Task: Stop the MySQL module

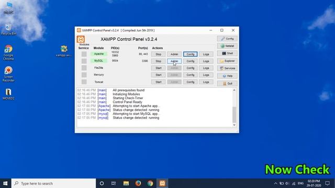Action: click(x=158, y=61)
